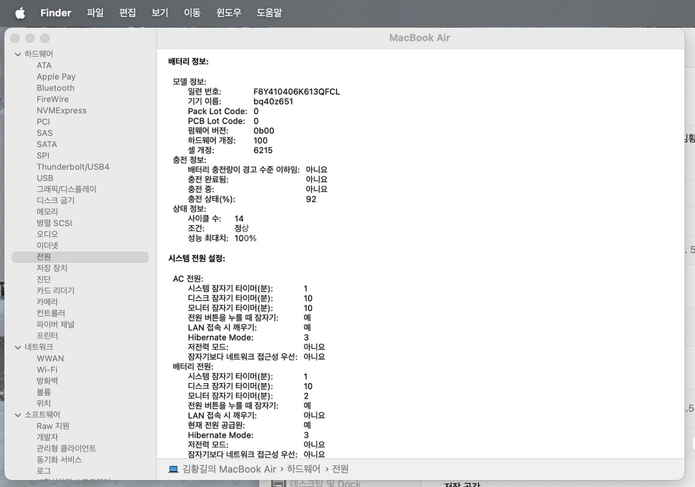The width and height of the screenshot is (695, 487).
Task: Select 병렬 SCSI in the sidebar
Action: (54, 223)
